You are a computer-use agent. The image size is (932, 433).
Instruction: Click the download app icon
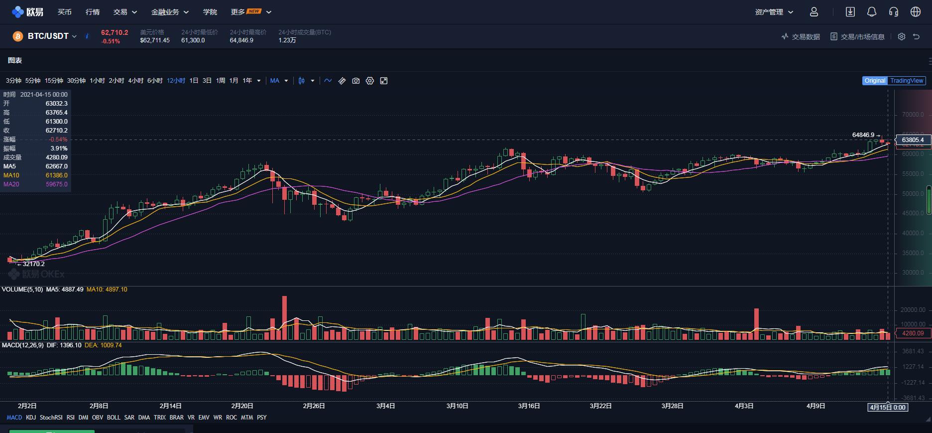[x=850, y=12]
